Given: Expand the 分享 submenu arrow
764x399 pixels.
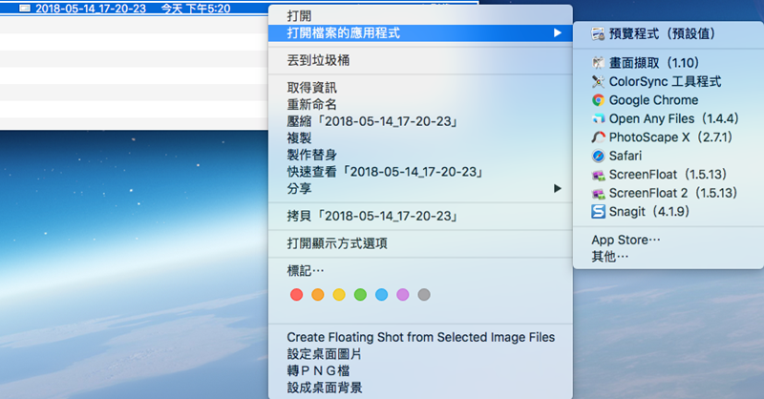Looking at the screenshot, I should coord(557,189).
